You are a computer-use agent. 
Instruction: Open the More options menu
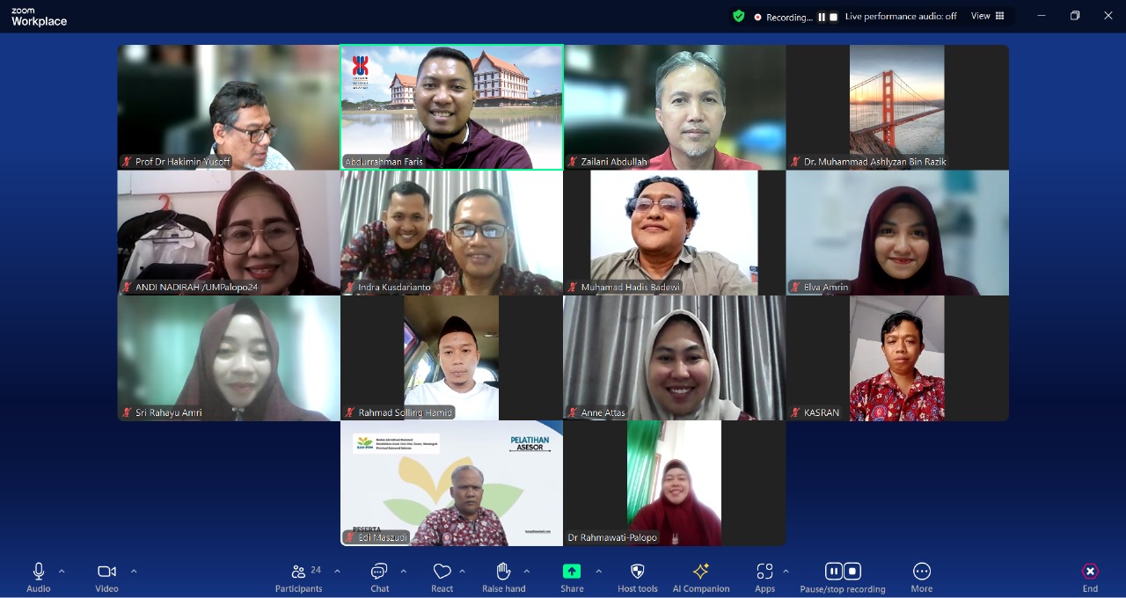(921, 577)
